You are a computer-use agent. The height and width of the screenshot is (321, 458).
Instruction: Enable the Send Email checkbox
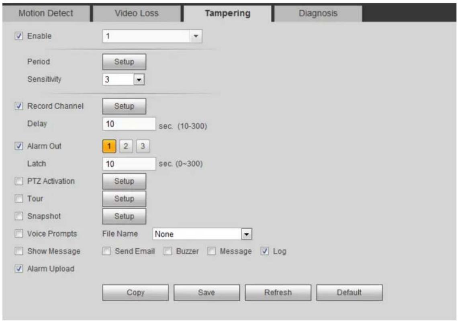tap(106, 251)
